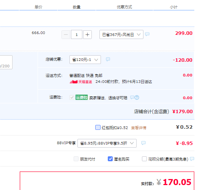Click the plus quantity button
This screenshot has width=211, height=190.
(87, 34)
